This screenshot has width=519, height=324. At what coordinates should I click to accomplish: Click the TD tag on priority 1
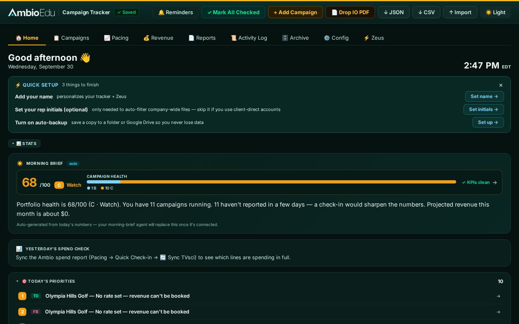[x=36, y=296]
